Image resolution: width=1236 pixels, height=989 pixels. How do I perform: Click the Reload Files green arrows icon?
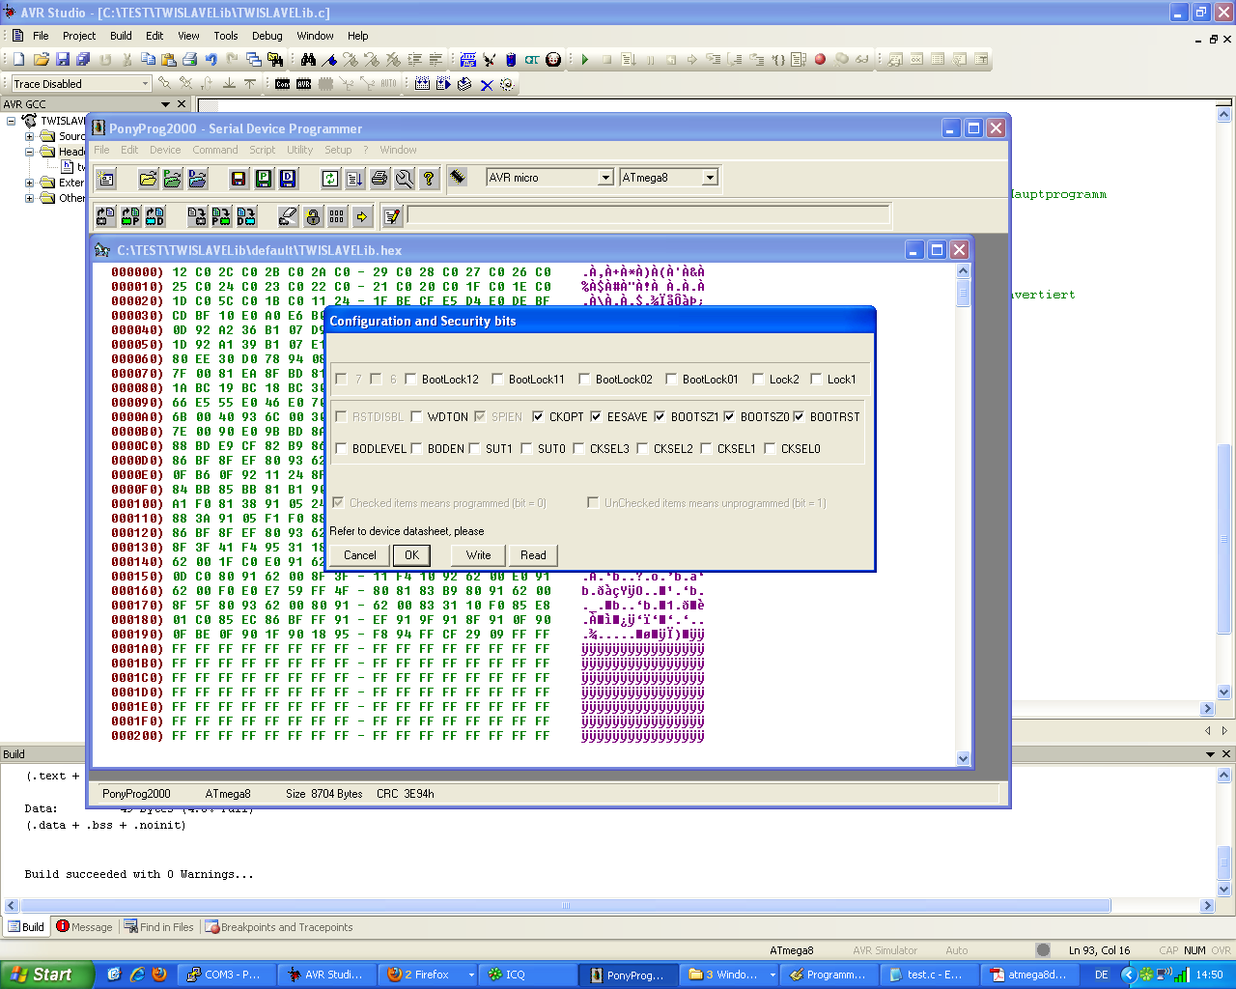(330, 179)
